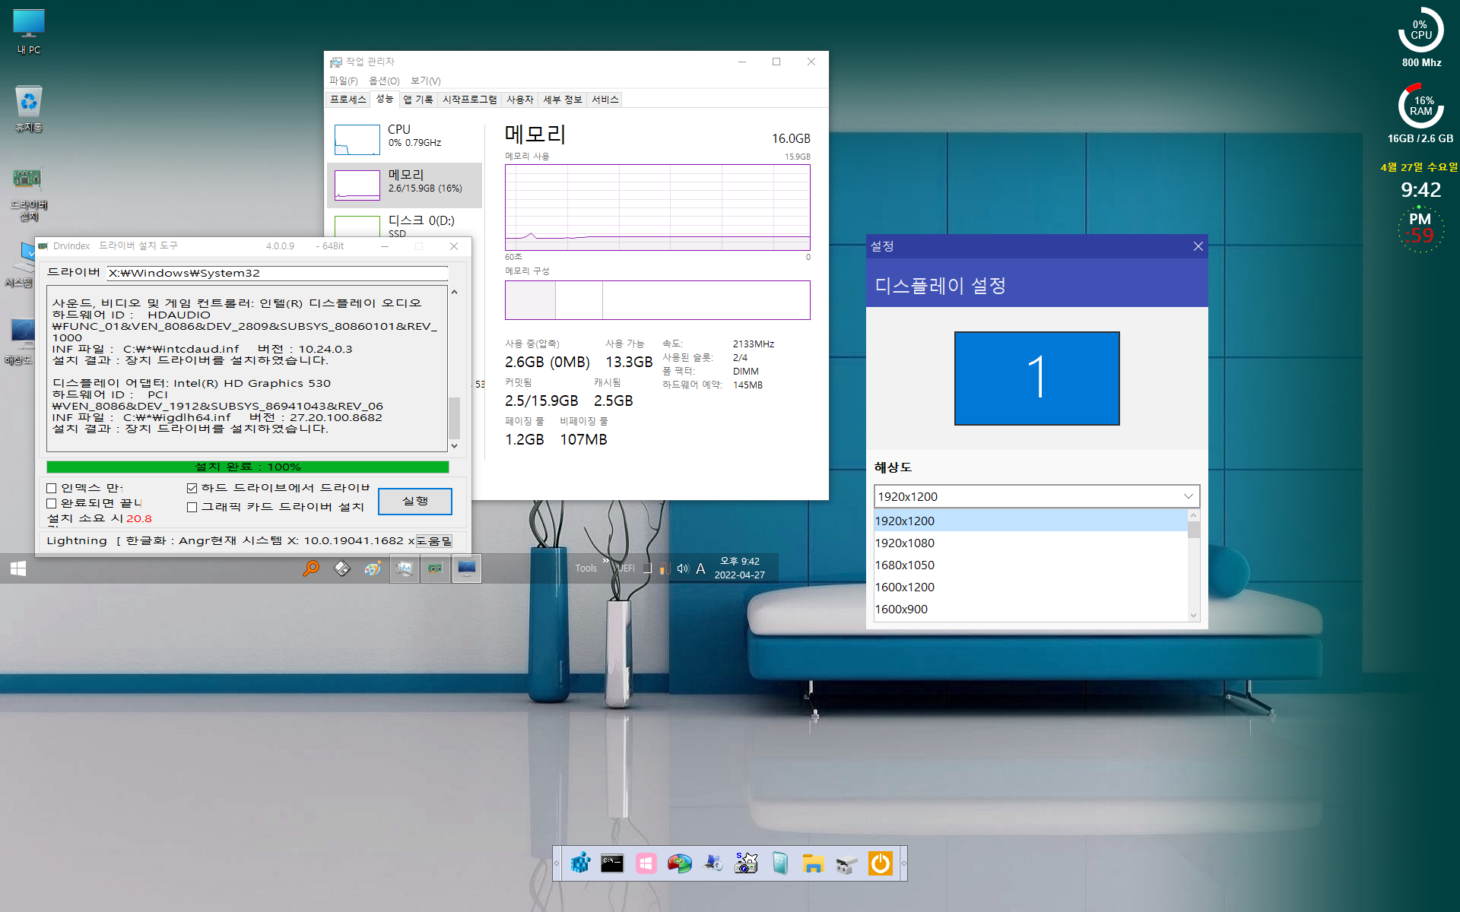Screen dimensions: 1460x912
Task: Open the 해상도 resolution dropdown
Action: click(1036, 496)
